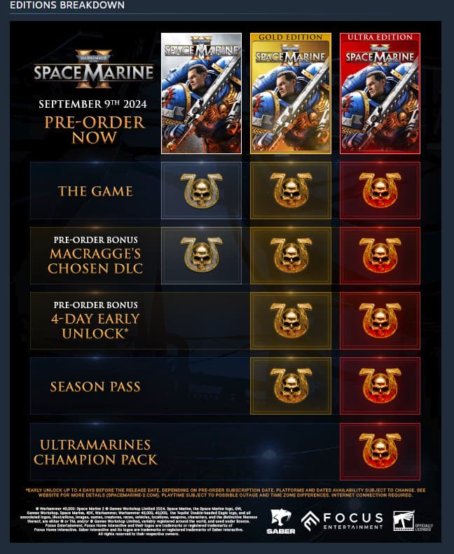
Task: Click Standard Edition skull icon for The Game
Action: (x=201, y=191)
